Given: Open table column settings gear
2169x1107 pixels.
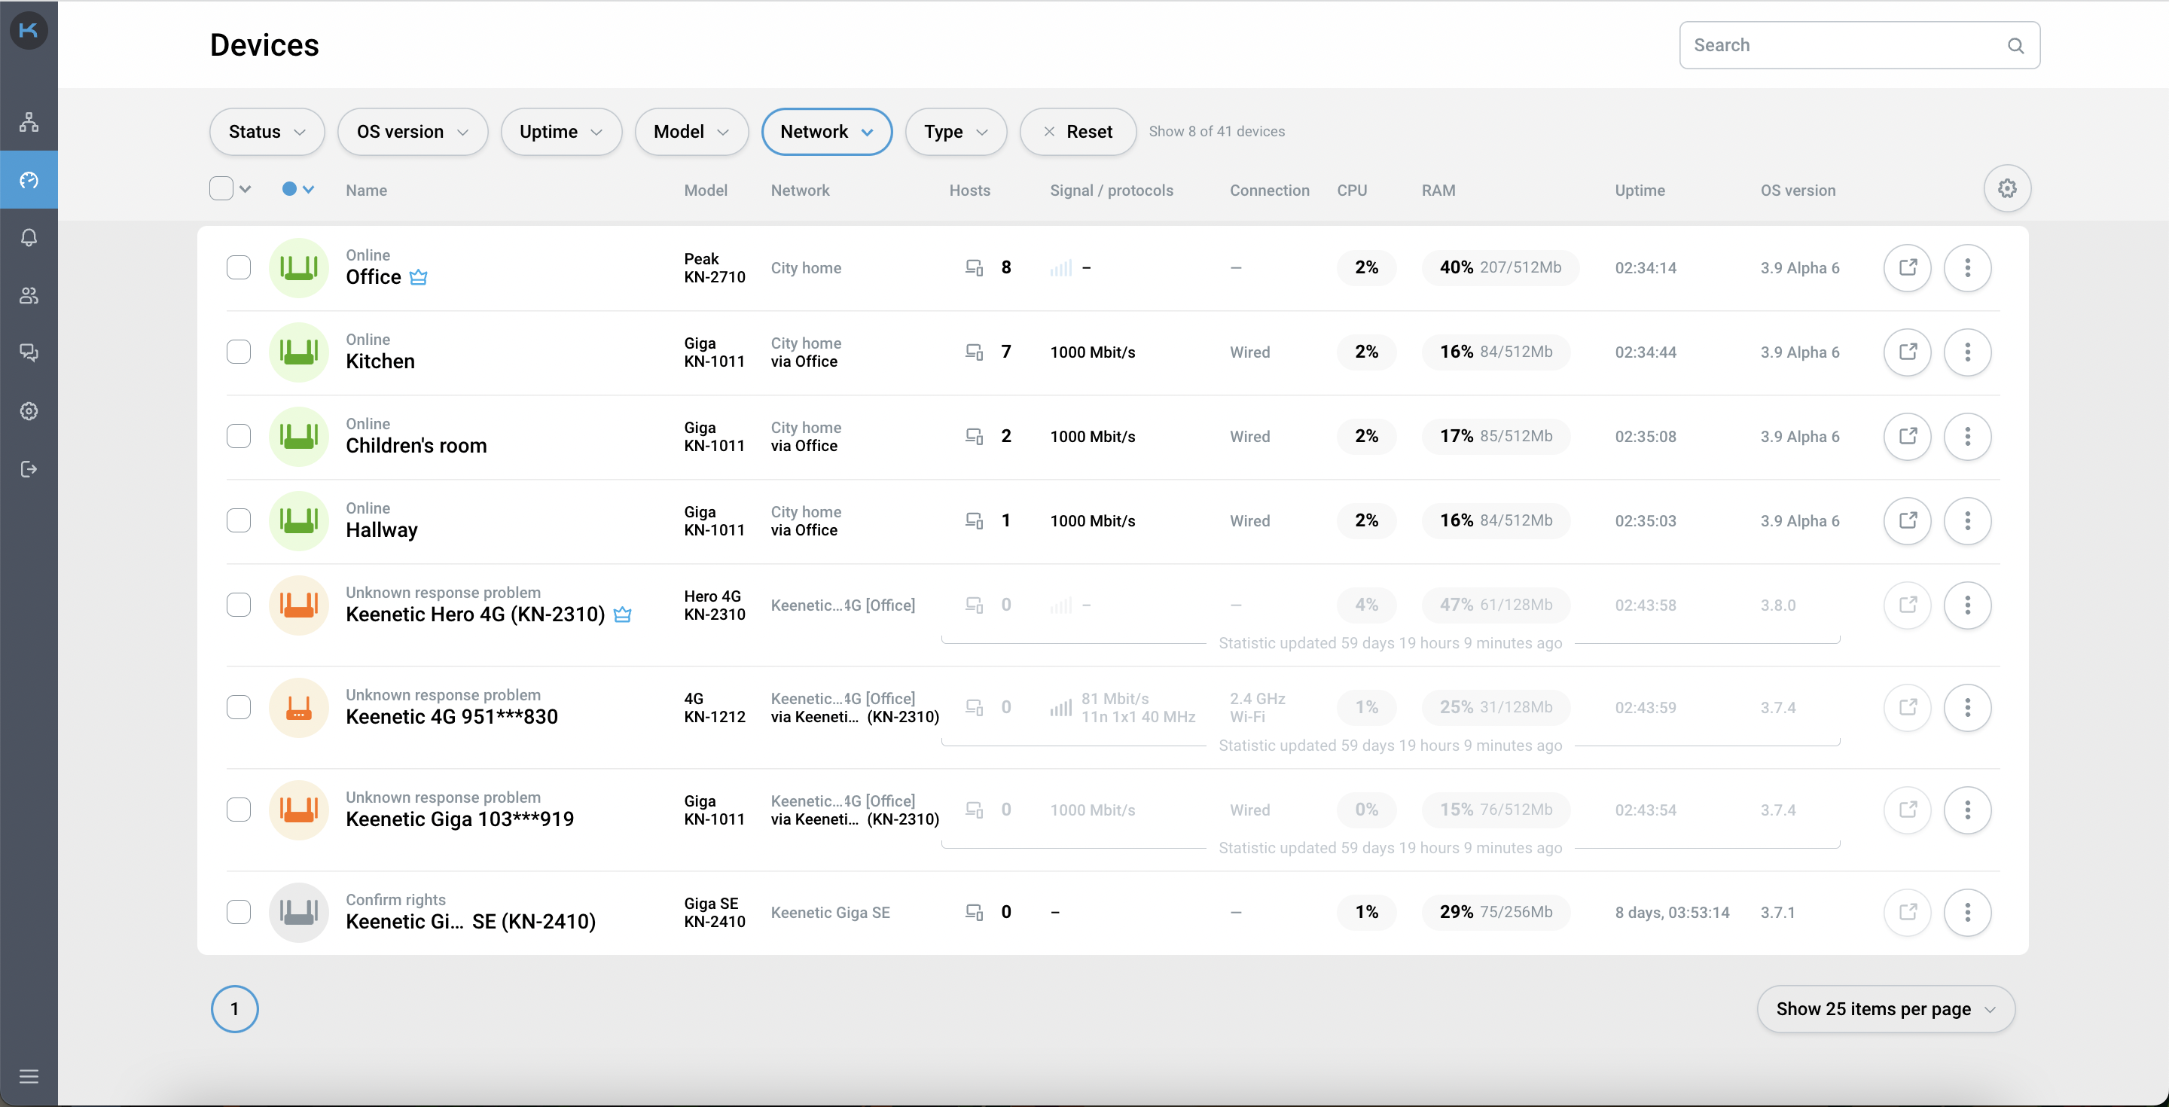Looking at the screenshot, I should coord(2007,188).
